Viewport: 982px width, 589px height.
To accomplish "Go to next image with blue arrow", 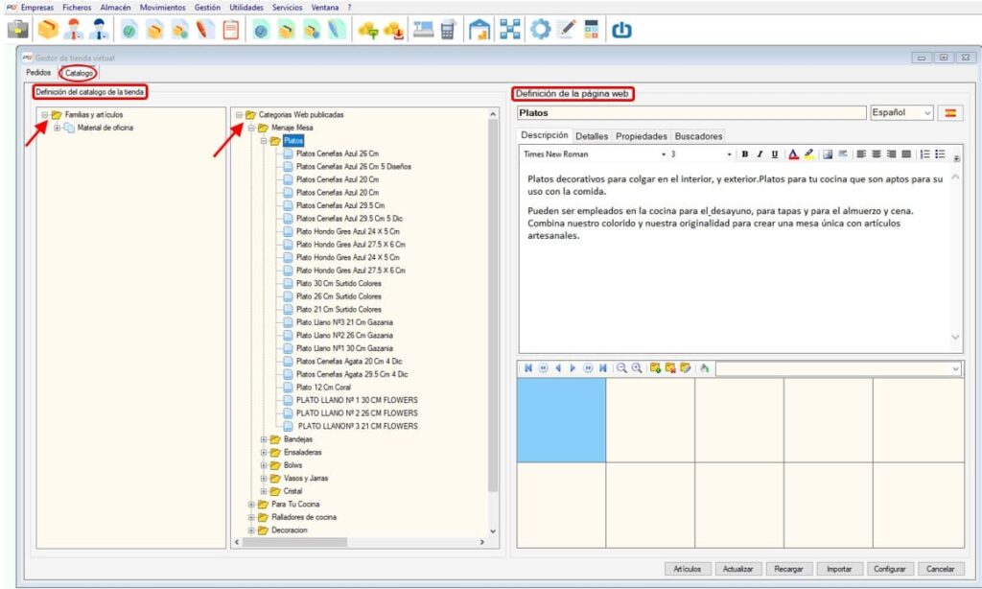I will (573, 368).
